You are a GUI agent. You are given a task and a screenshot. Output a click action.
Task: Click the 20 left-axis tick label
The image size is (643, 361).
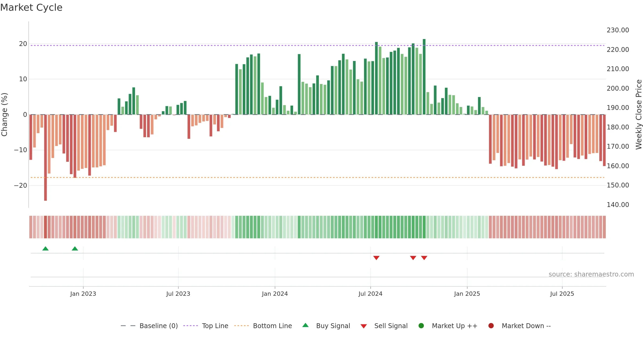tap(23, 44)
